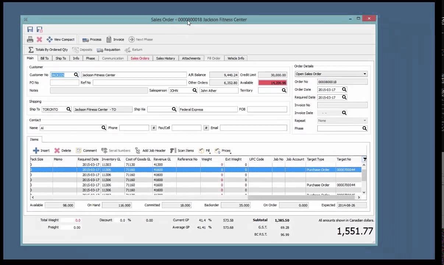This screenshot has width=444, height=265.
Task: Open Phase lookup magnifier in Order Details
Action: click(x=364, y=128)
